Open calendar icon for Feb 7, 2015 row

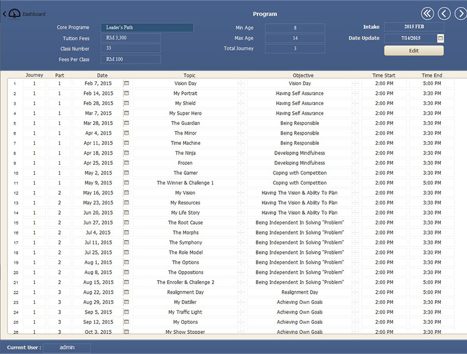[x=126, y=84]
